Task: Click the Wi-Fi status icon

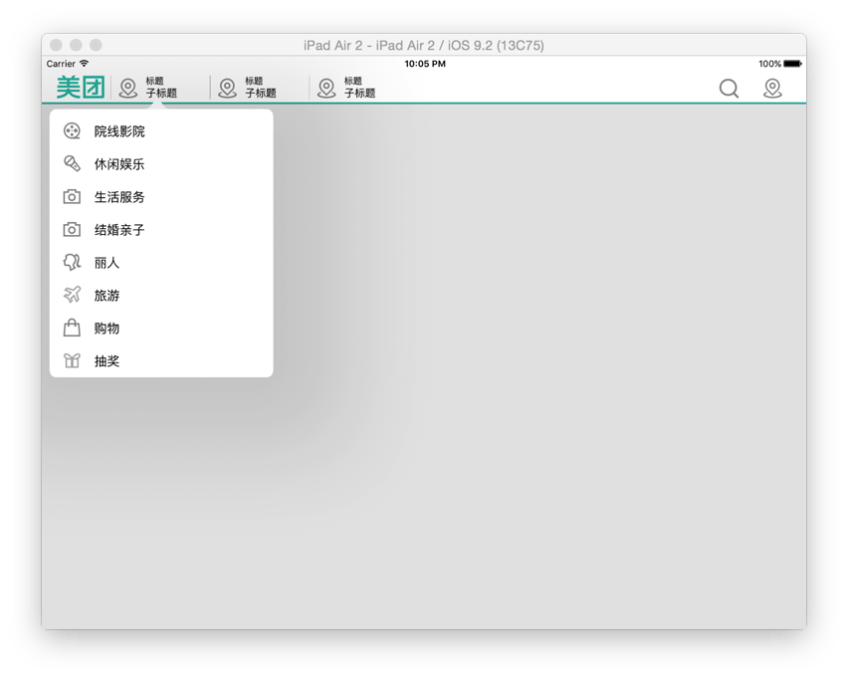Action: [84, 64]
